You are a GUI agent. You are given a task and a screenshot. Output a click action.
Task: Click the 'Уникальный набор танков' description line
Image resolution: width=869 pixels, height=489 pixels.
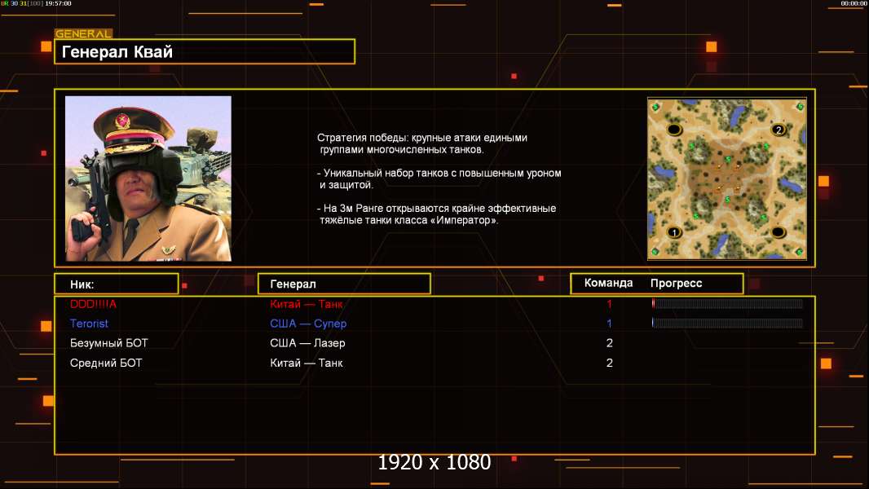[439, 178]
